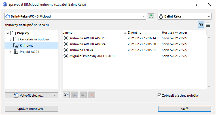Close the dialog with the X button

tap(209, 5)
